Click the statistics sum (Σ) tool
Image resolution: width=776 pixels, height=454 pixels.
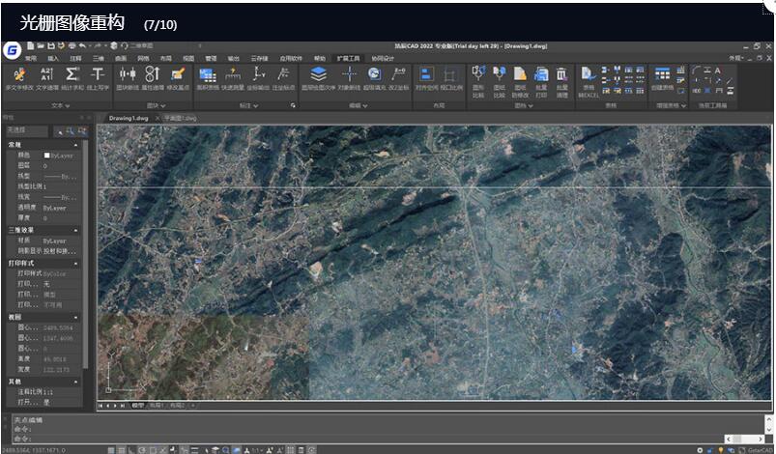[72, 76]
